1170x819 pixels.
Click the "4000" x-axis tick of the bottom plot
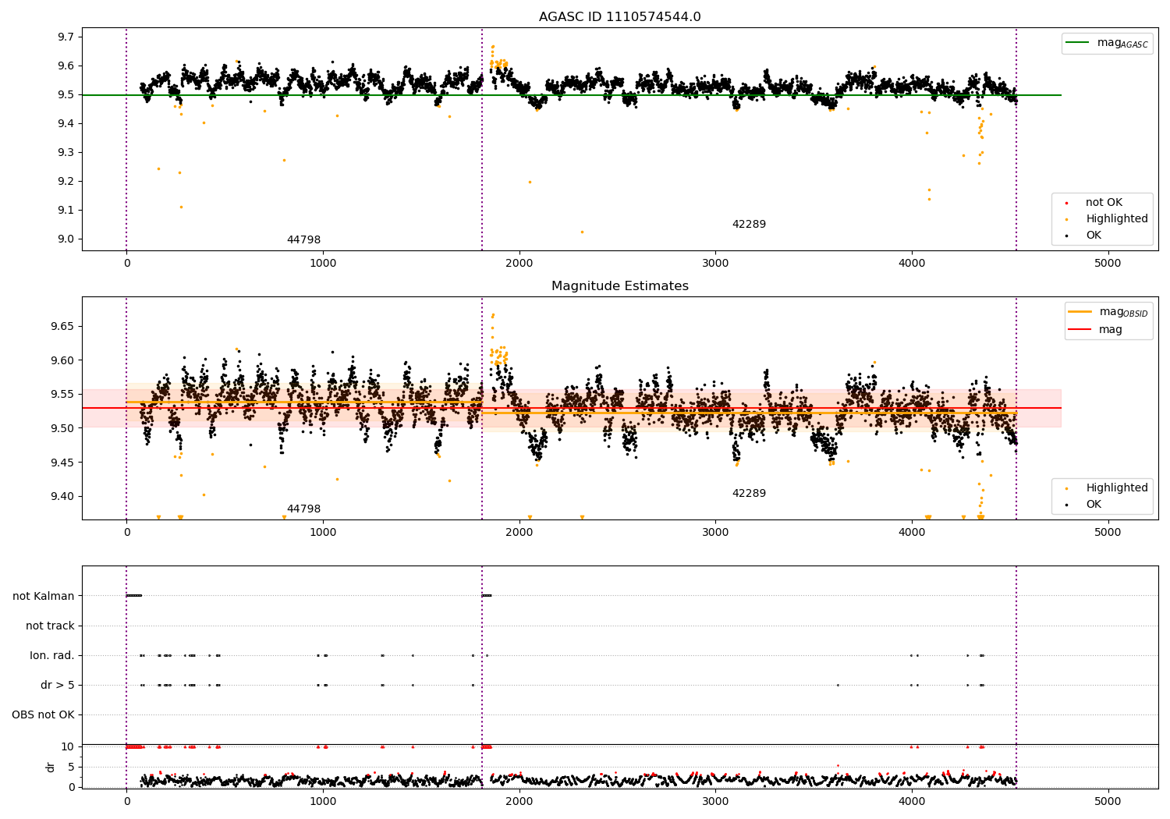tap(912, 802)
